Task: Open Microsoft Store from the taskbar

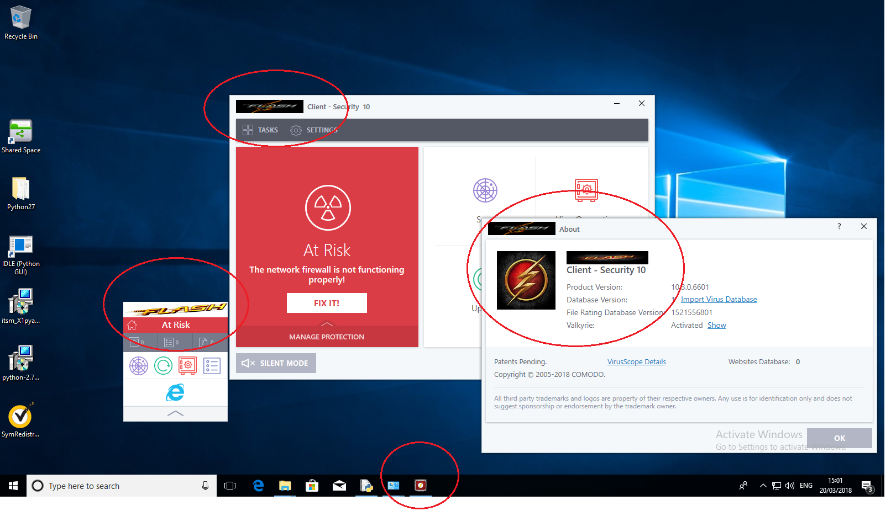Action: (x=312, y=486)
